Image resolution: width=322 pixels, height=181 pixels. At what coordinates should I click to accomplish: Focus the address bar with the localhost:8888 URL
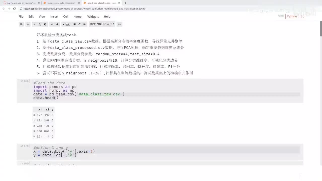point(85,9)
